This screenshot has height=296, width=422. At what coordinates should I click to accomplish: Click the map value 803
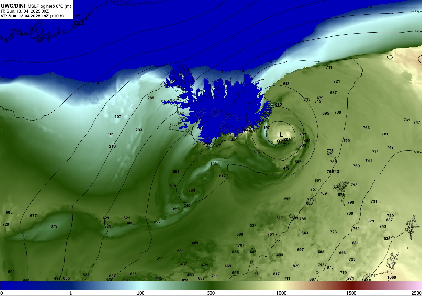click(x=303, y=145)
